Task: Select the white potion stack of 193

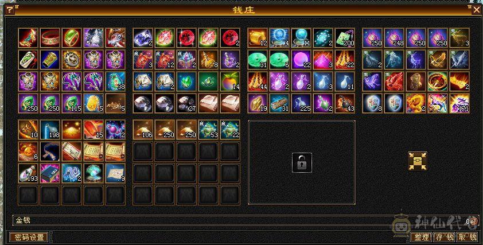Action: 28,173
